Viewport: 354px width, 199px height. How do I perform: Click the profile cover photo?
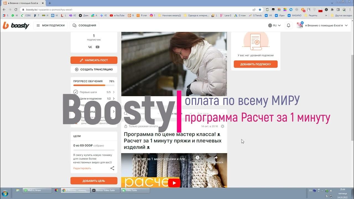tap(174, 64)
